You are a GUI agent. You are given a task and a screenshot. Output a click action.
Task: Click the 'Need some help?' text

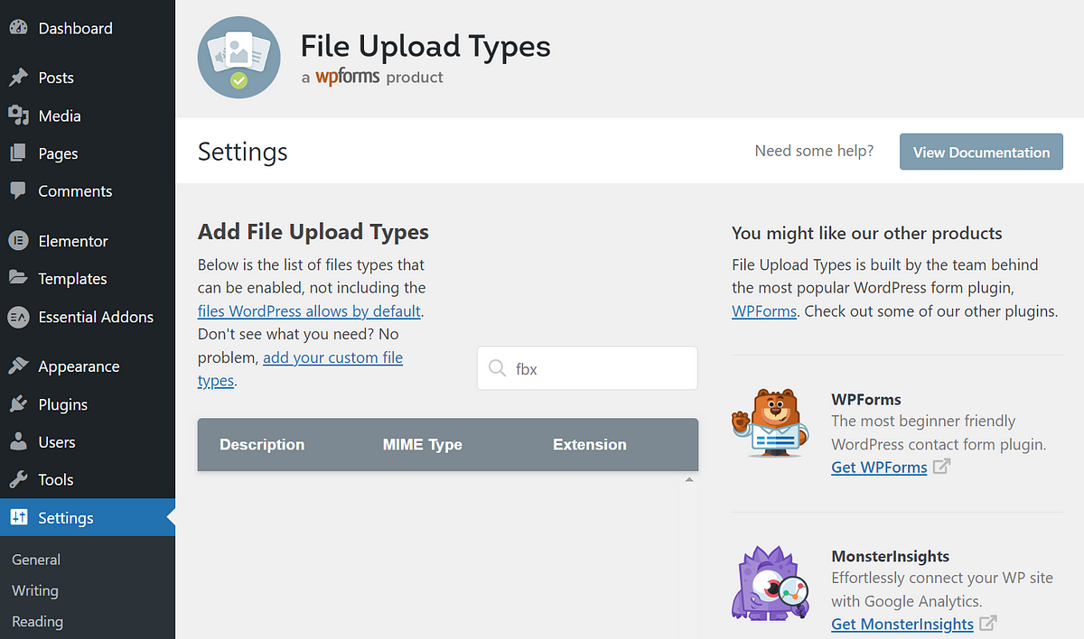point(814,151)
